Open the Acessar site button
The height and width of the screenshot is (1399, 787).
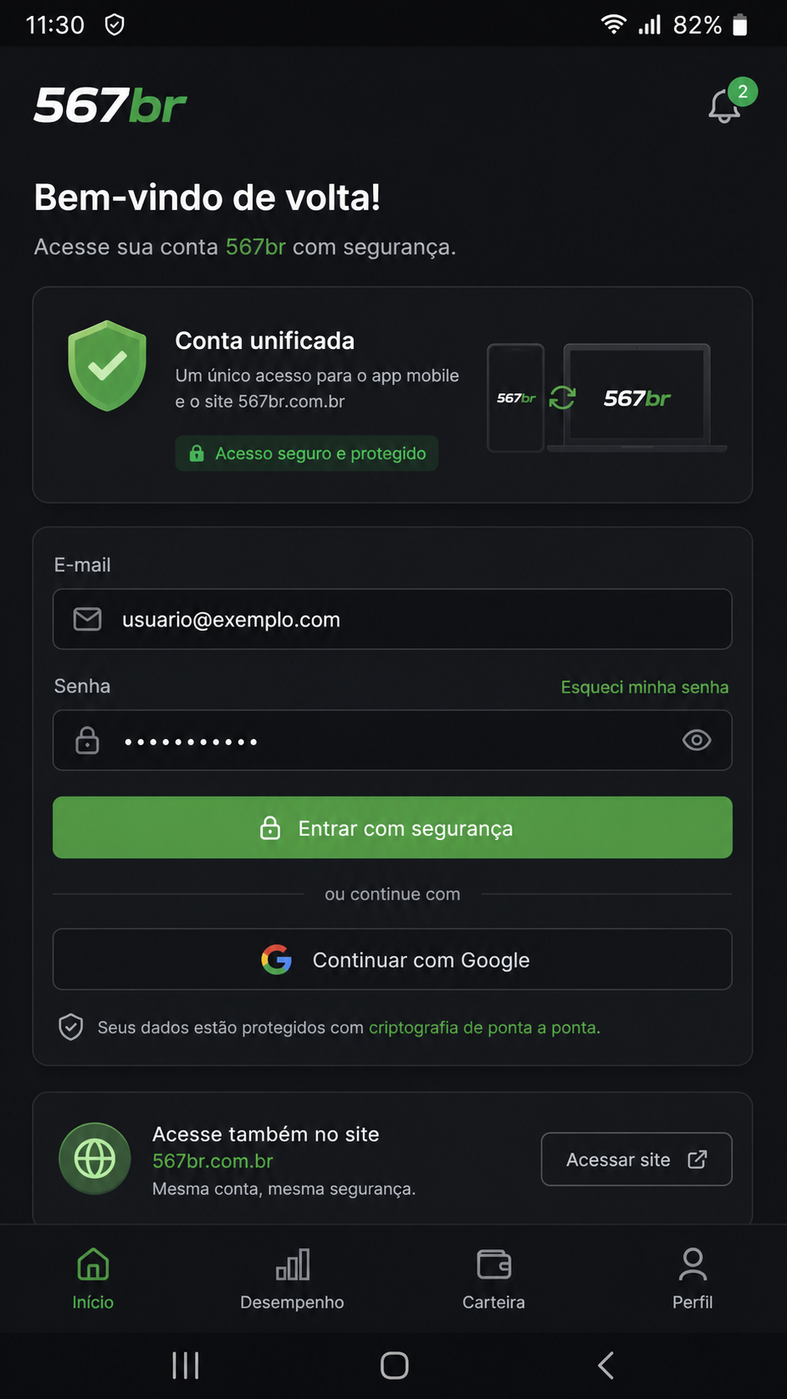pyautogui.click(x=636, y=1160)
